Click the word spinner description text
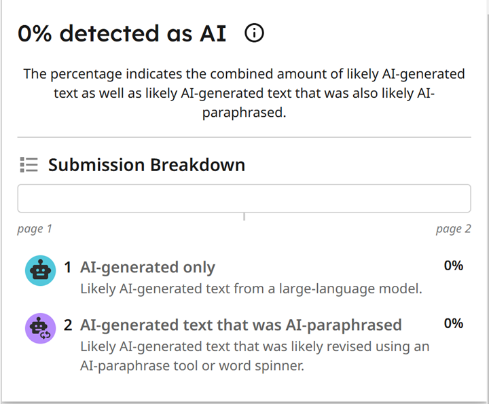 tap(255, 356)
